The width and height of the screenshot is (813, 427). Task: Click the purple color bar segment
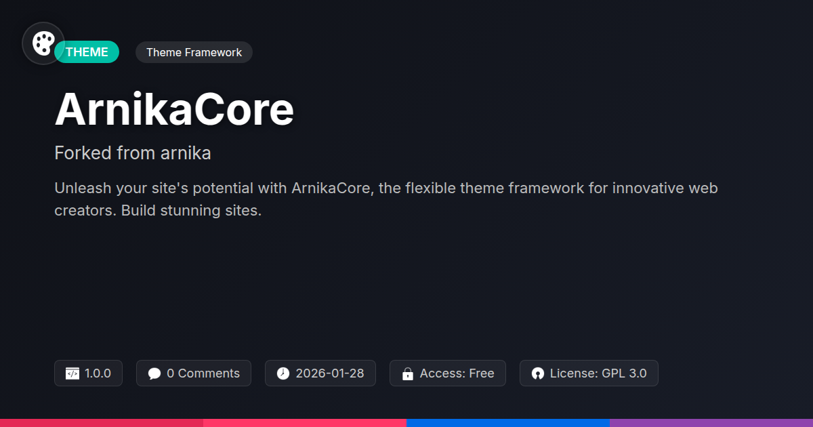click(x=711, y=423)
